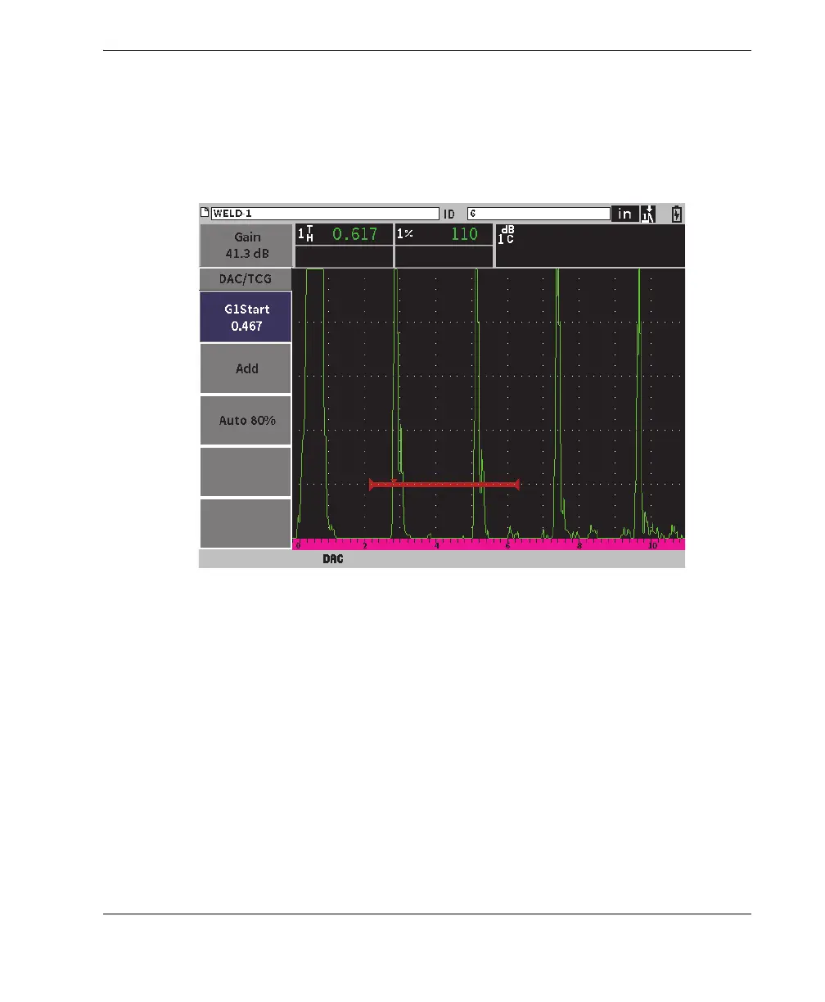This screenshot has height=1002, width=825.
Task: Click the probe mode indicator icon
Action: [x=649, y=213]
